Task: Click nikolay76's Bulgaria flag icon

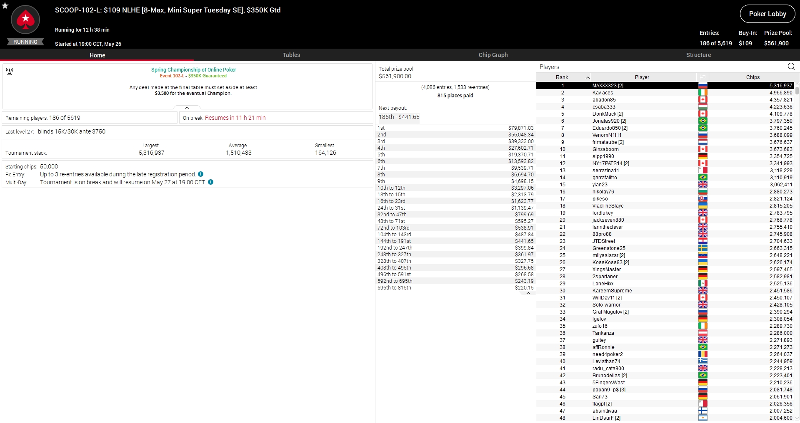Action: 702,192
